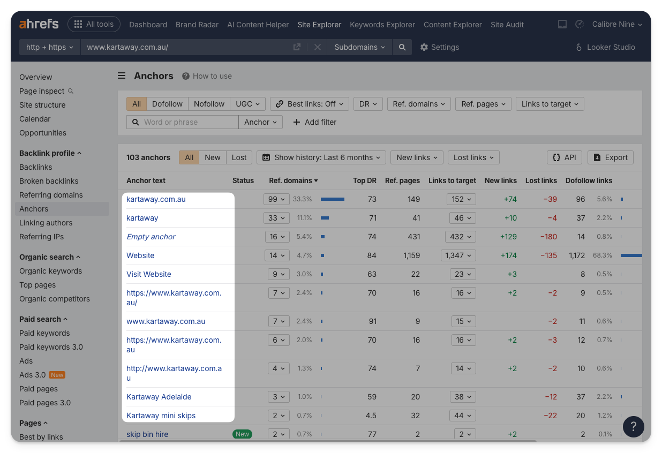
Task: Click the Export button
Action: 611,157
